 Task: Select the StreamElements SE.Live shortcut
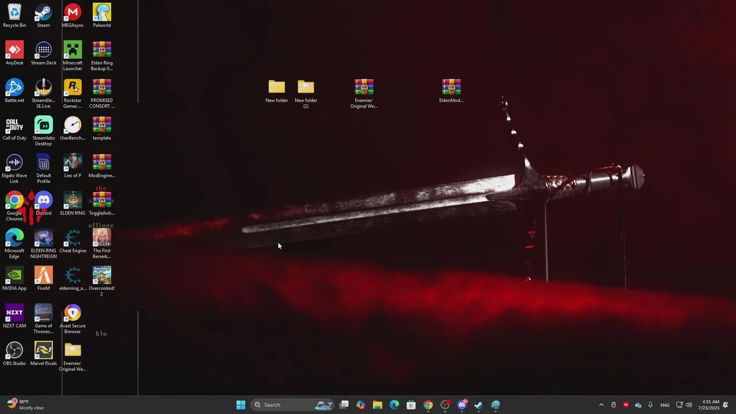click(43, 94)
